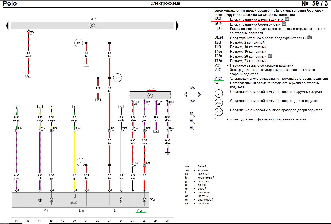Open the camera icon beside T28a connector
The height and width of the screenshot is (224, 331).
click(270, 56)
